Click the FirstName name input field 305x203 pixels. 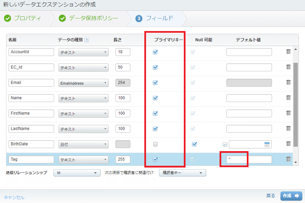pos(31,114)
